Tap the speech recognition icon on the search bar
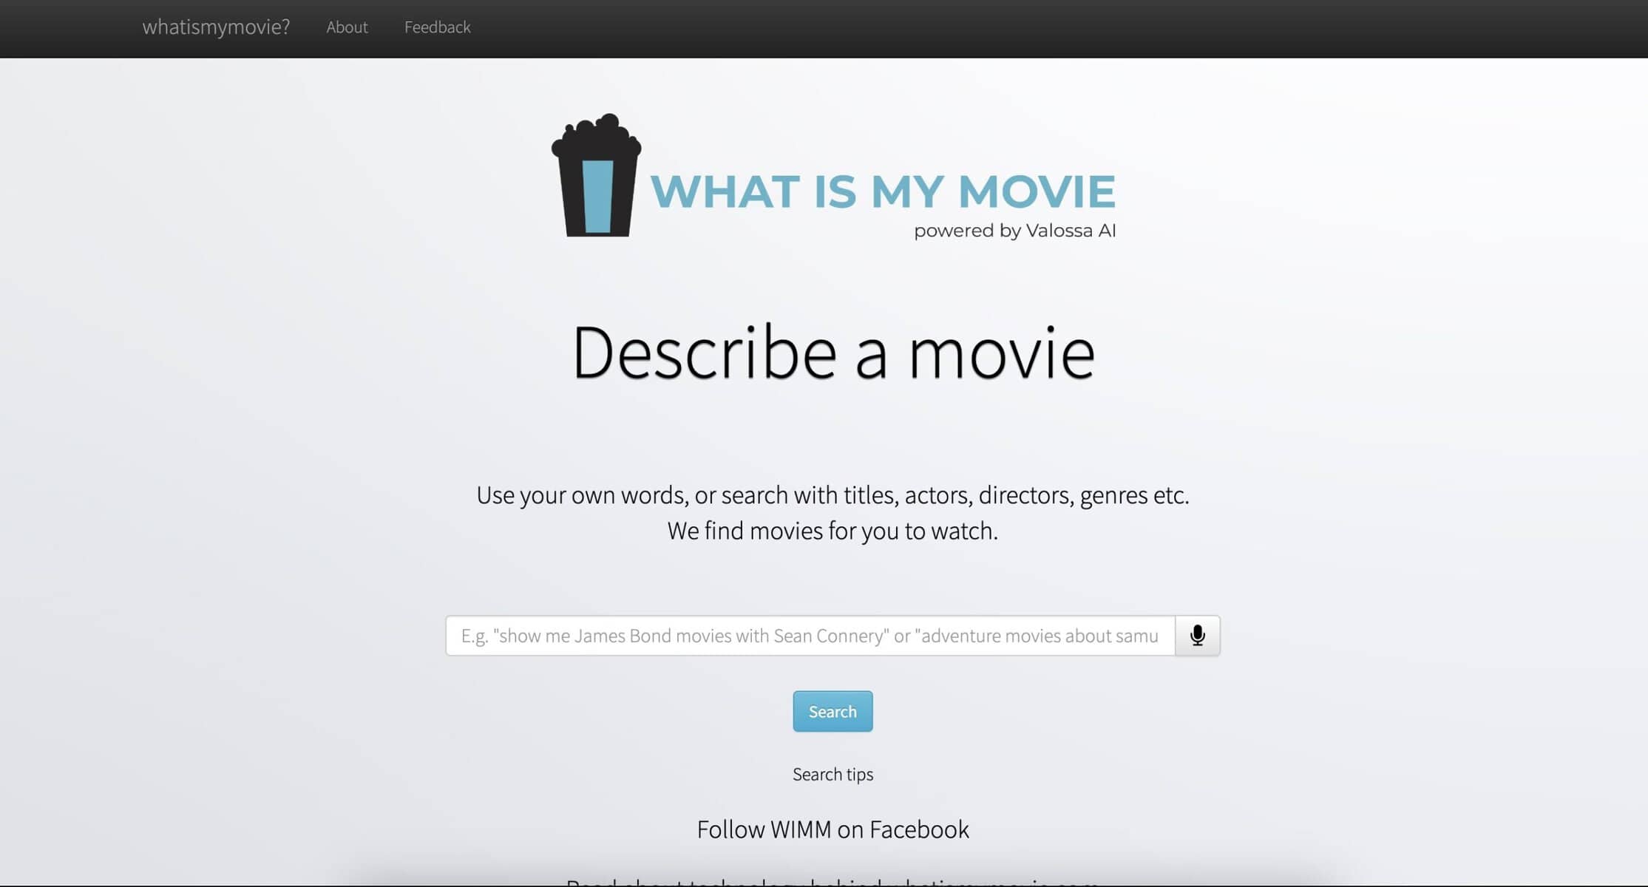Image resolution: width=1648 pixels, height=887 pixels. click(x=1196, y=635)
